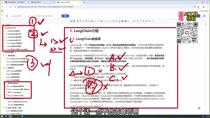The image size is (210, 118).
Task: Open Windows taskbar search
Action: (x=6, y=116)
